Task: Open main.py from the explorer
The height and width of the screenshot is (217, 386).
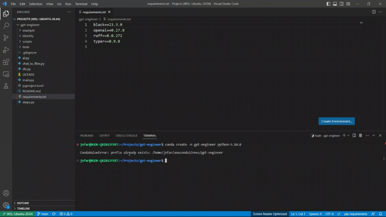Action: click(x=28, y=80)
